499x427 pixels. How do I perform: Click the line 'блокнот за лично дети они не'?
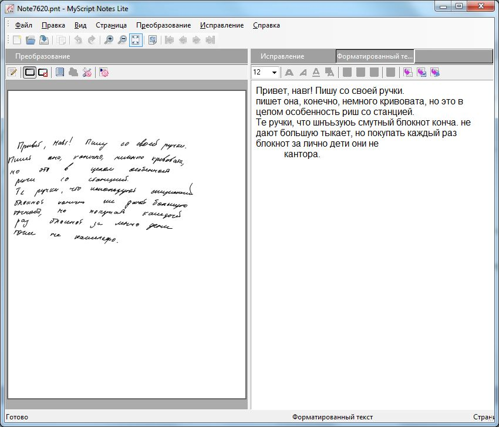click(317, 143)
